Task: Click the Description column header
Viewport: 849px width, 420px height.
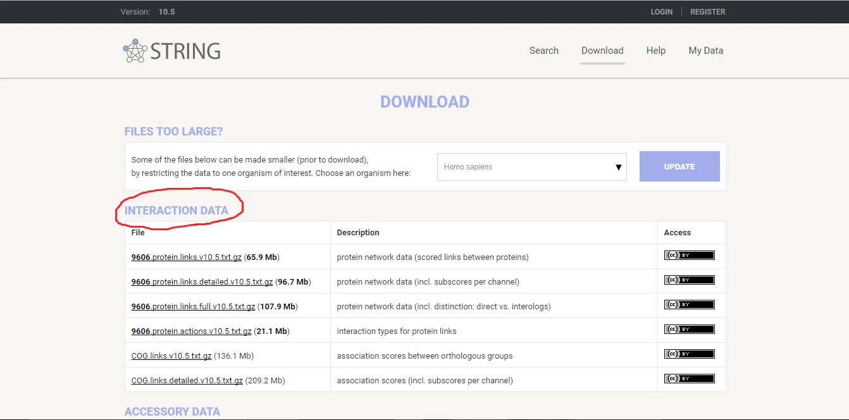Action: pyautogui.click(x=358, y=233)
